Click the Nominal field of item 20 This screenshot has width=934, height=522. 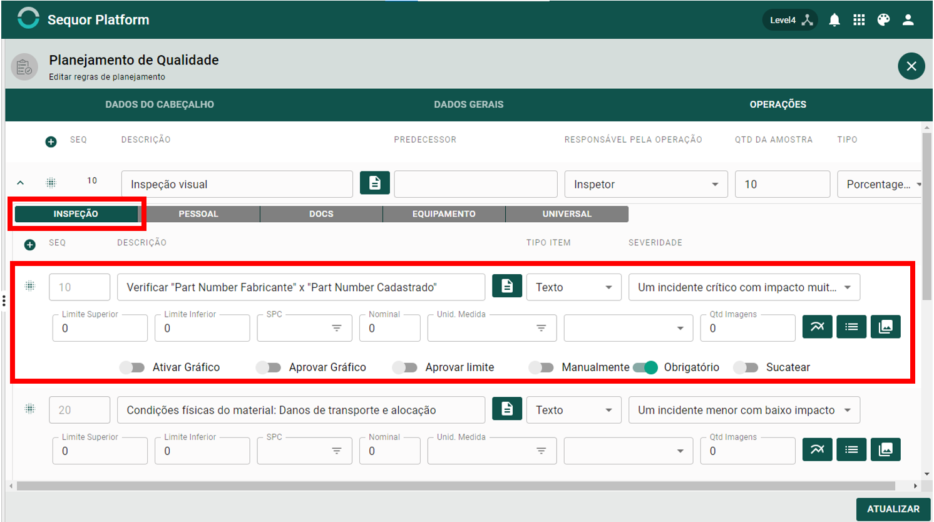390,451
